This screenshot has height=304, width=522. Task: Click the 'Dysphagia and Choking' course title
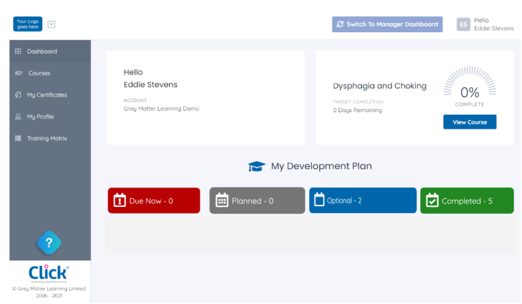tap(379, 86)
